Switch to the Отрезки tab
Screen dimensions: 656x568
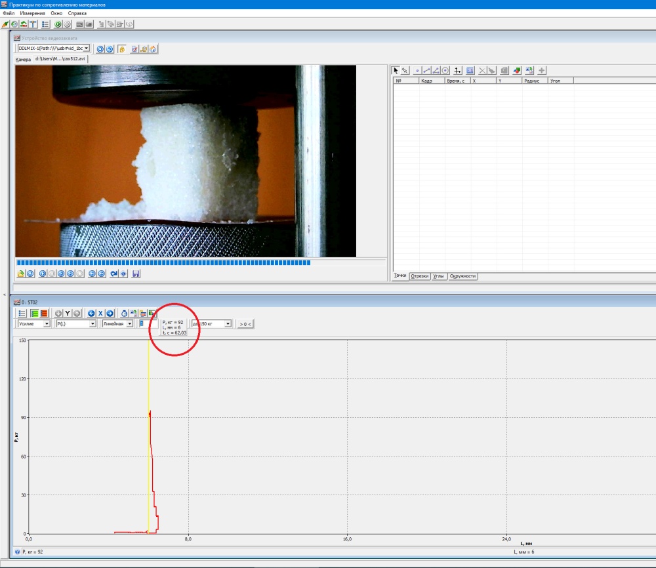tap(419, 276)
